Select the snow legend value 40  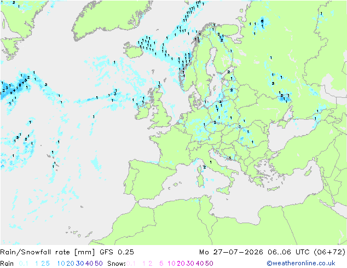pyautogui.click(x=200, y=264)
